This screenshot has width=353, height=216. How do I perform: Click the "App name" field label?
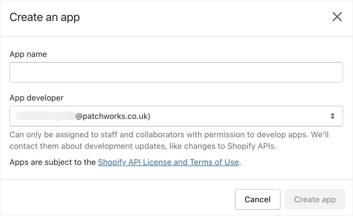tap(28, 54)
